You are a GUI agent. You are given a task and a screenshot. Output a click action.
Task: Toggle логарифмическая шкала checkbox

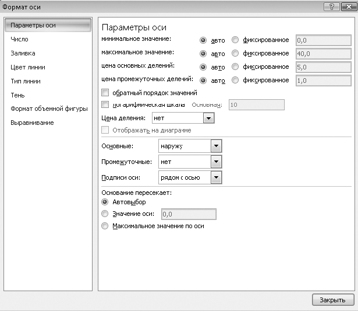tap(105, 104)
